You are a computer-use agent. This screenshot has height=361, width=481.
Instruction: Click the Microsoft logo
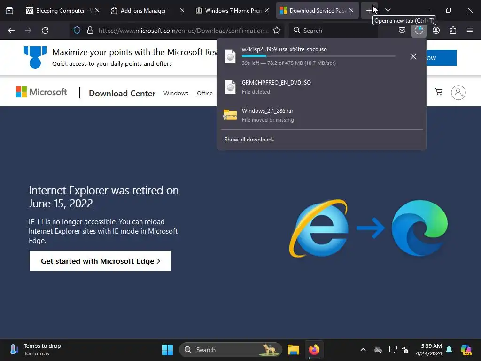(x=41, y=92)
